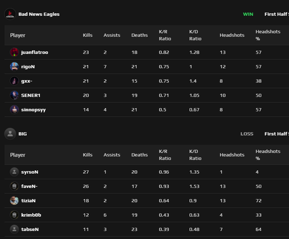Visit gxx-'s profile name link
Image resolution: width=289 pixels, height=239 pixels.
pos(27,81)
